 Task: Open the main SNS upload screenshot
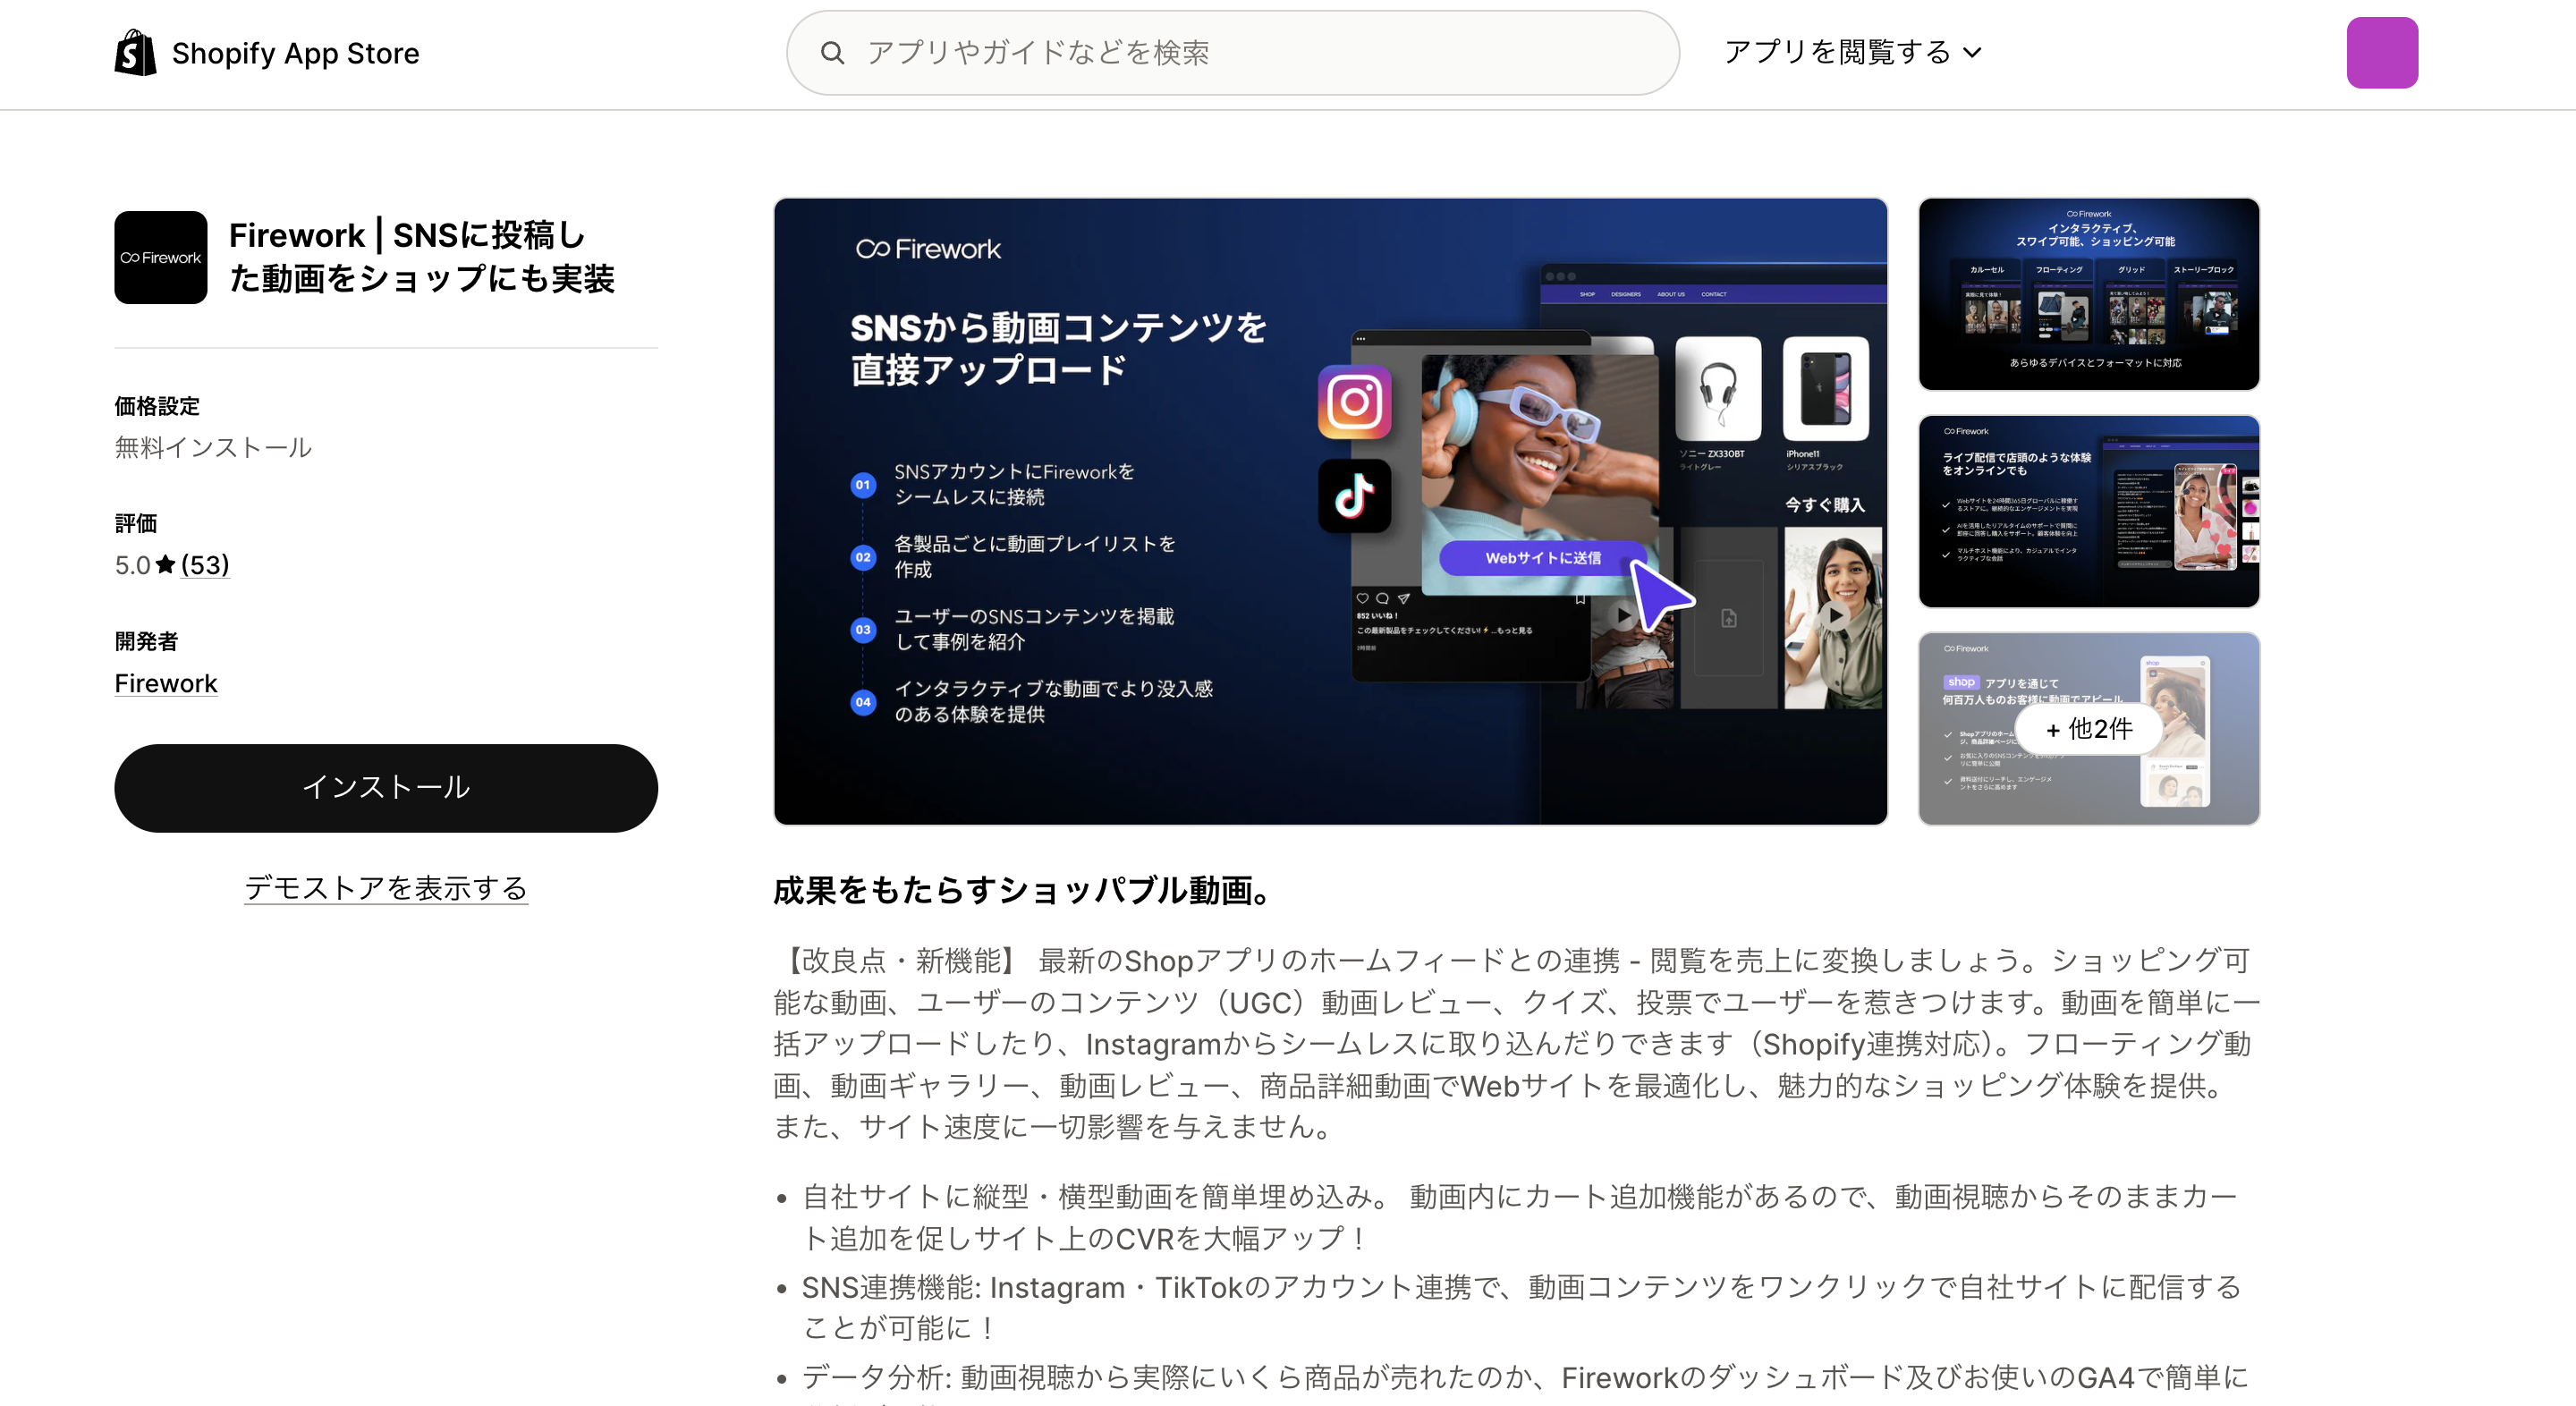[1330, 511]
